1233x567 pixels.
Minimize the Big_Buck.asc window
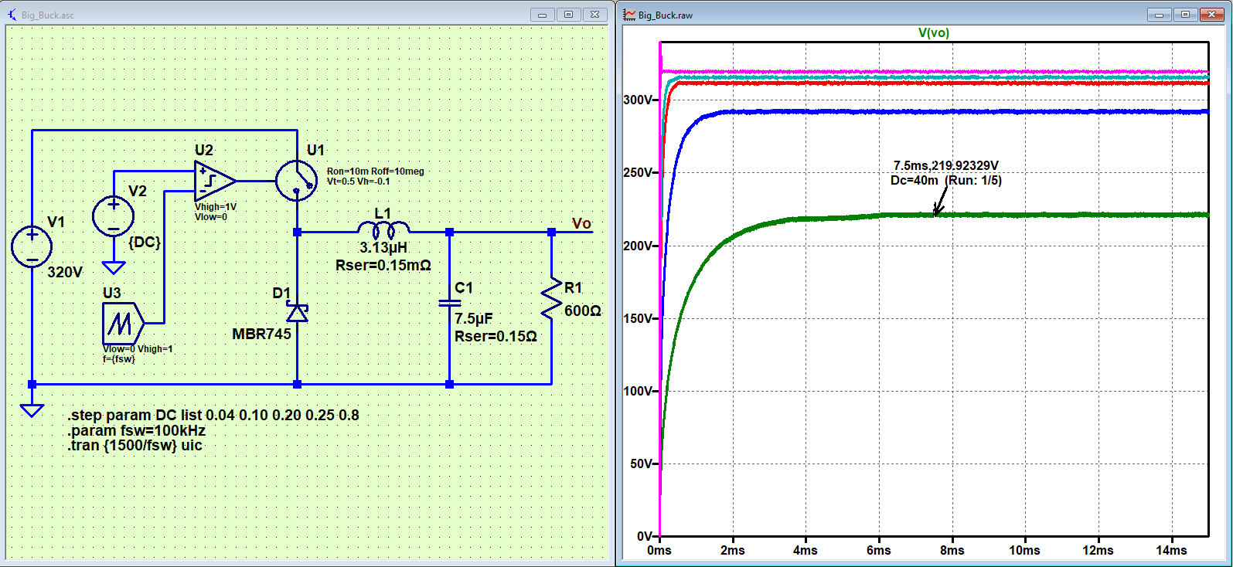tap(542, 15)
